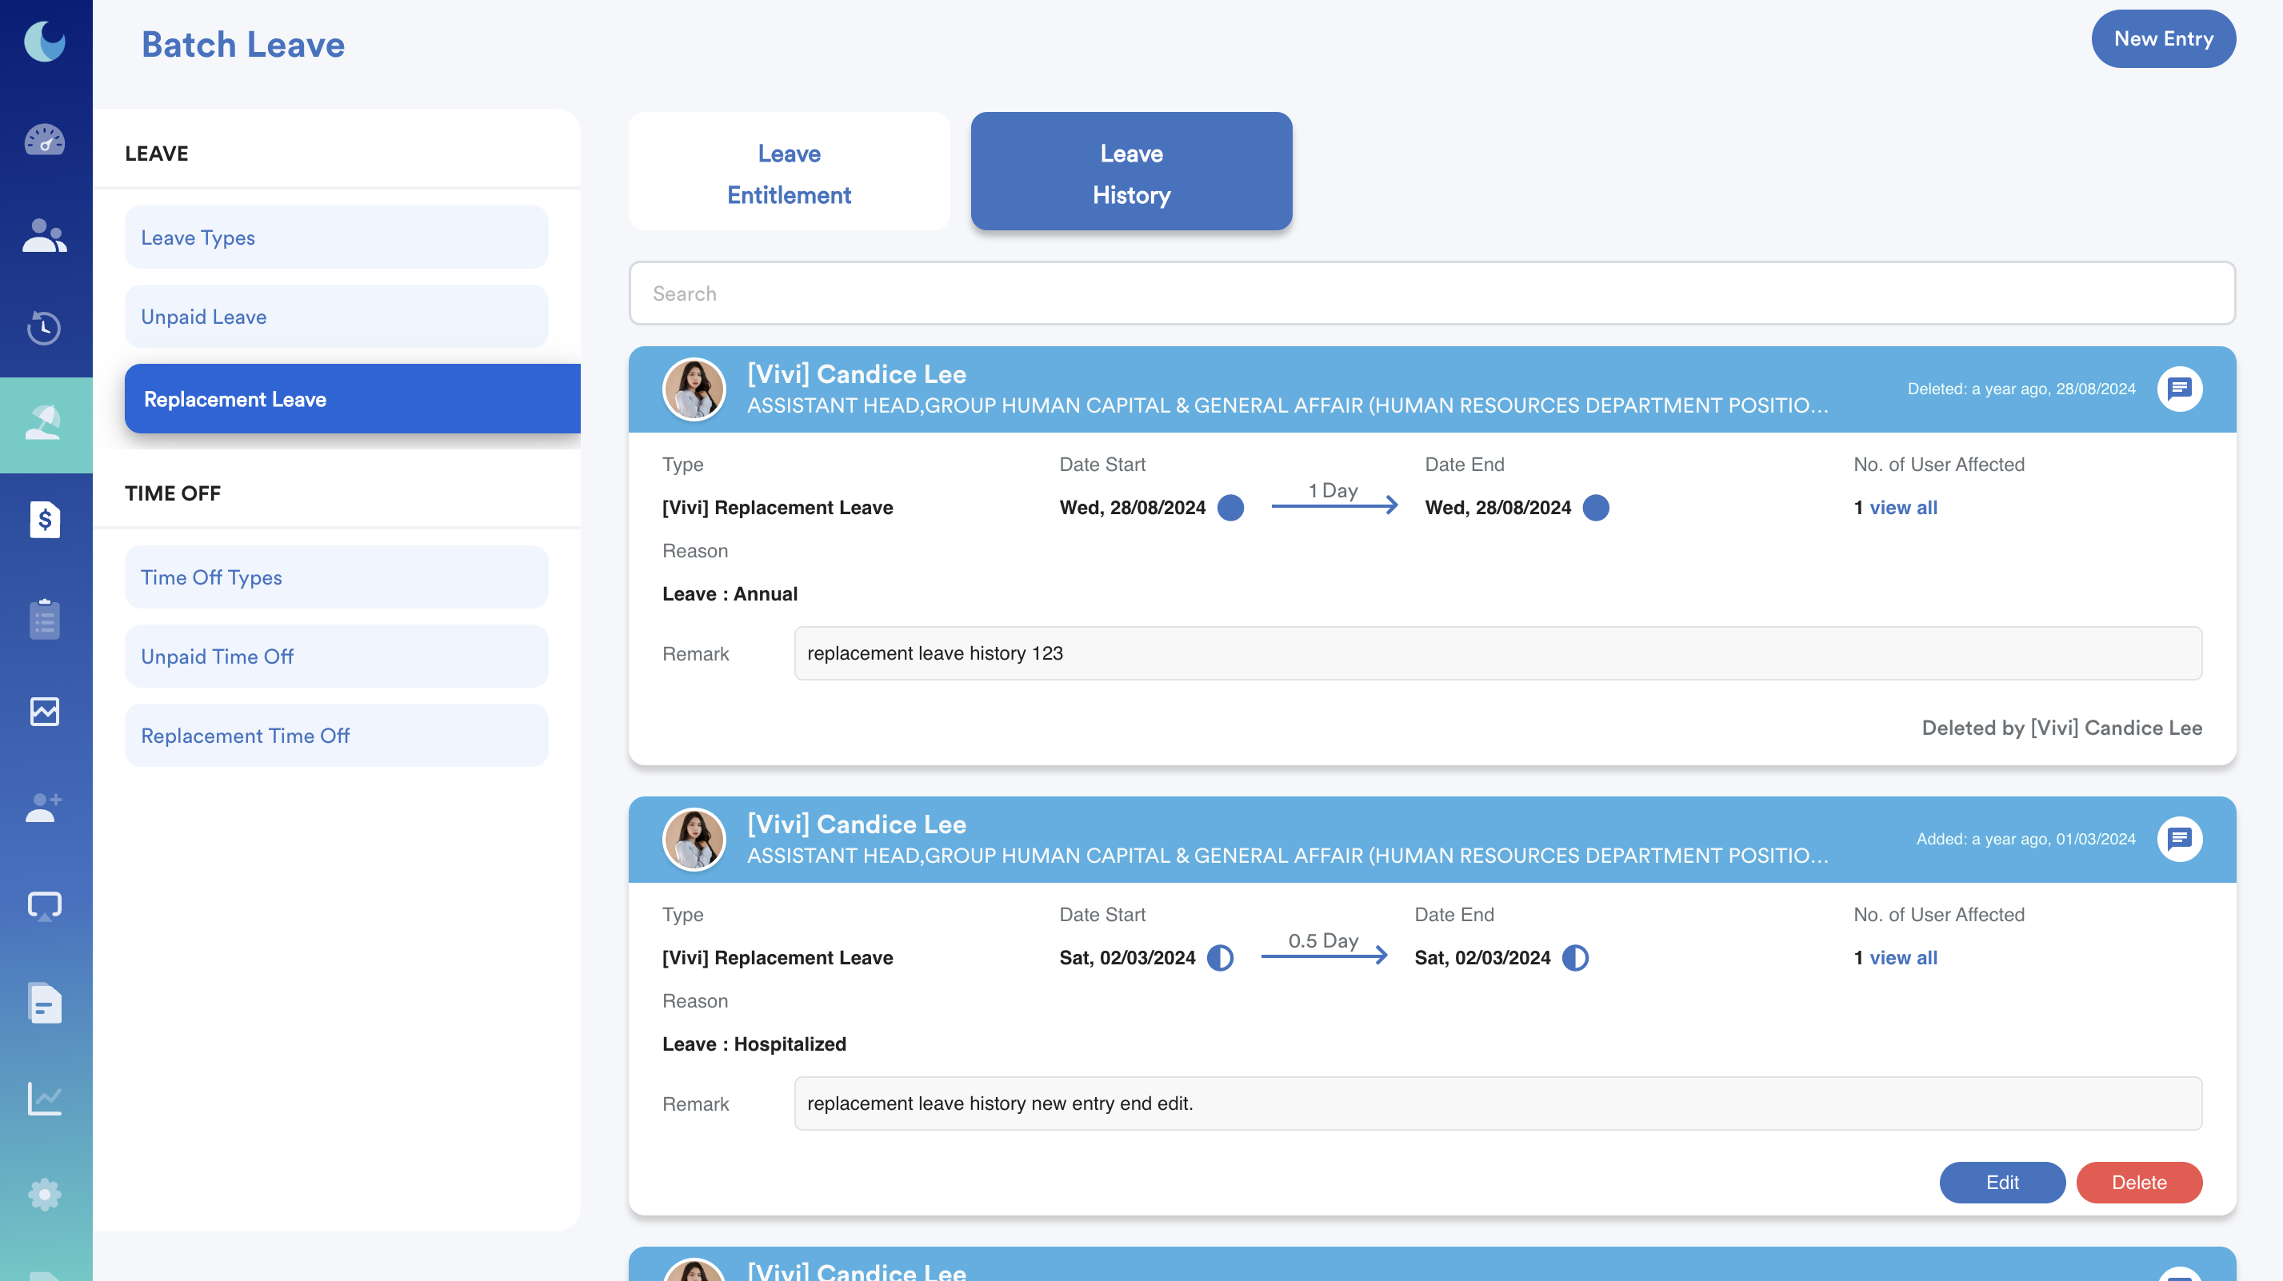Open Unpaid Time Off menu item
The image size is (2283, 1281).
pyautogui.click(x=336, y=656)
